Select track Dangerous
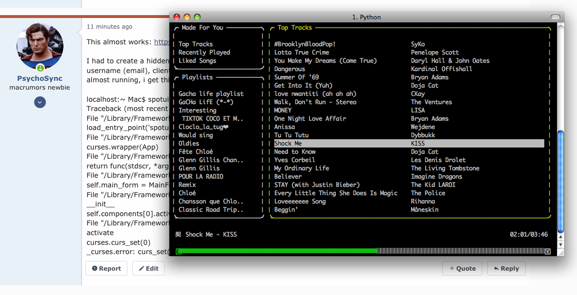 point(289,69)
